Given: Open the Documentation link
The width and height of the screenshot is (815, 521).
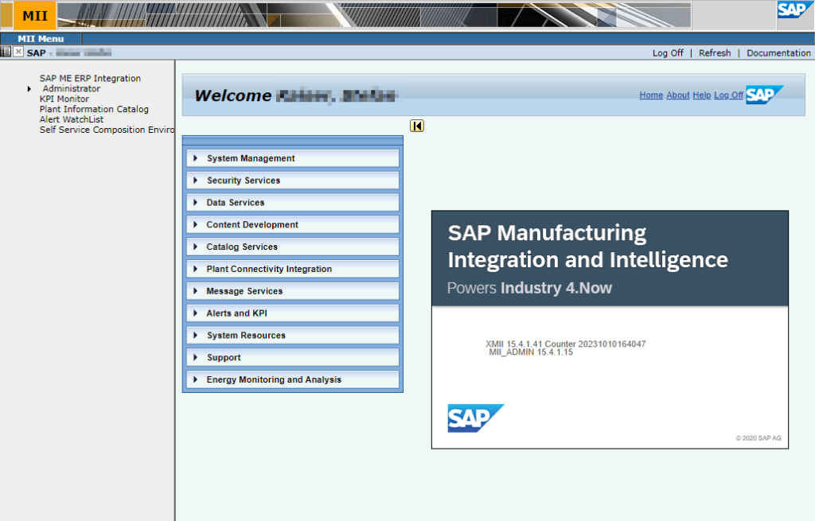Looking at the screenshot, I should pyautogui.click(x=778, y=53).
